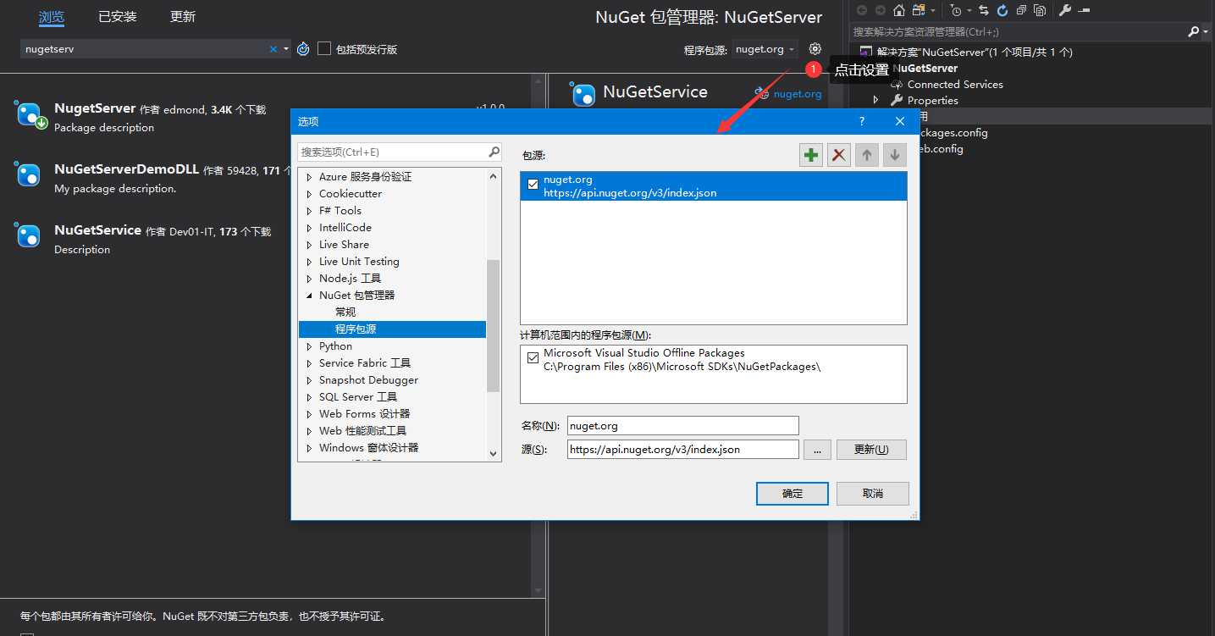Clear the nugetserv search text

[273, 49]
